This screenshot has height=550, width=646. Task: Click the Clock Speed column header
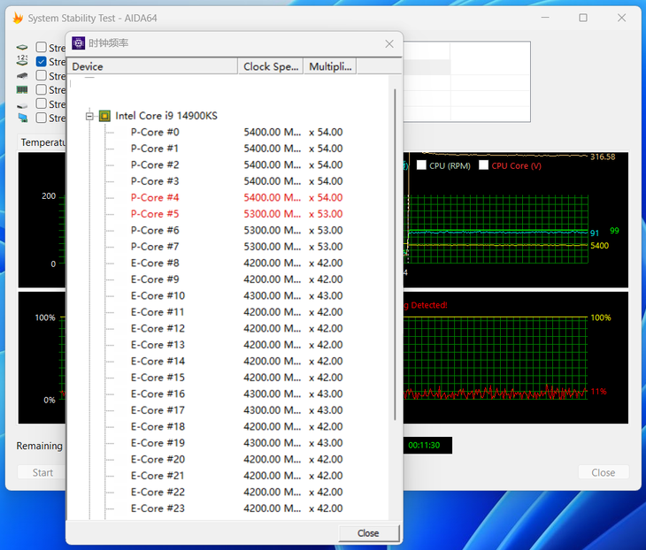click(270, 66)
